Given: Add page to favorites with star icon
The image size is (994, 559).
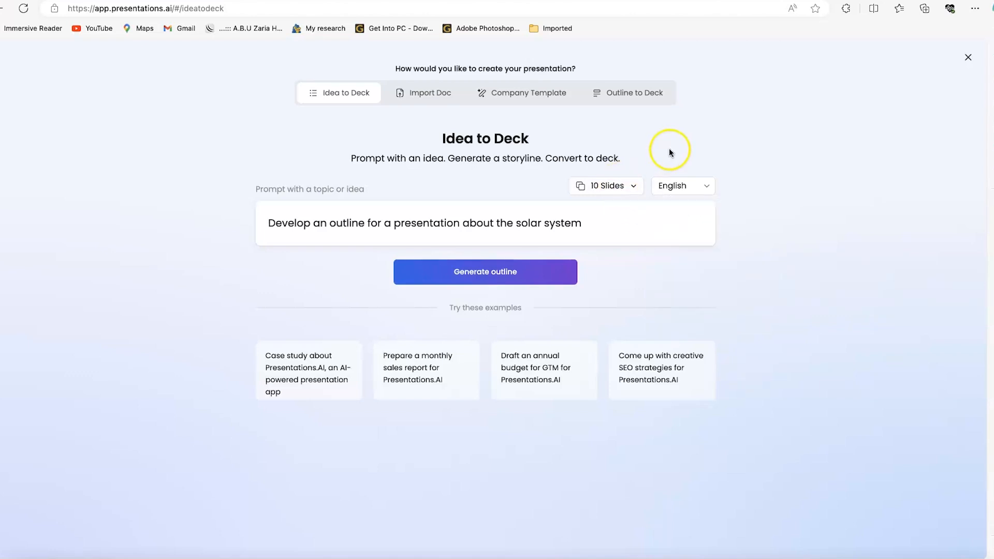Looking at the screenshot, I should 815,8.
